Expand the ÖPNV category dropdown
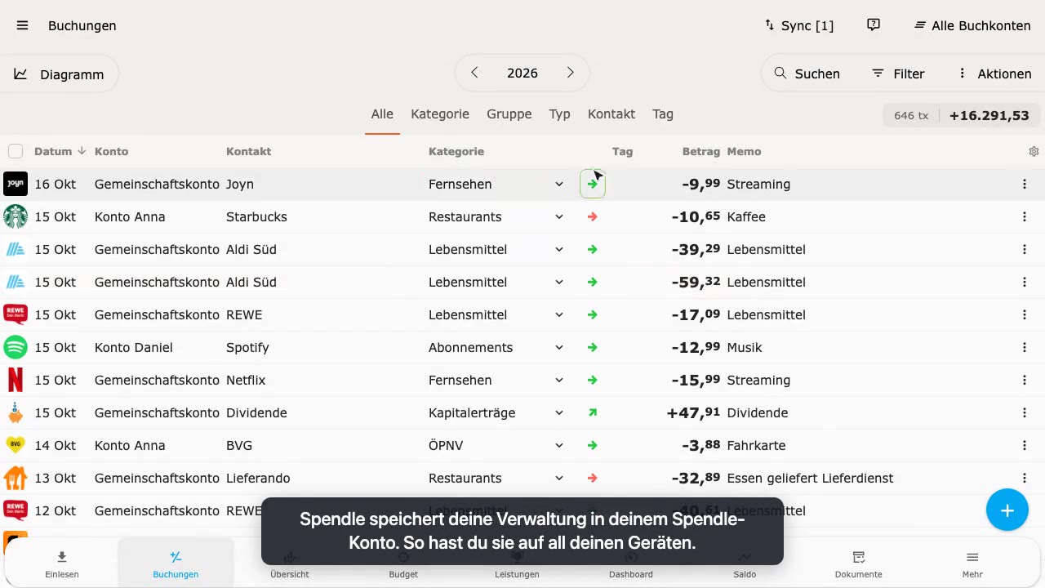The width and height of the screenshot is (1045, 588). 559,445
